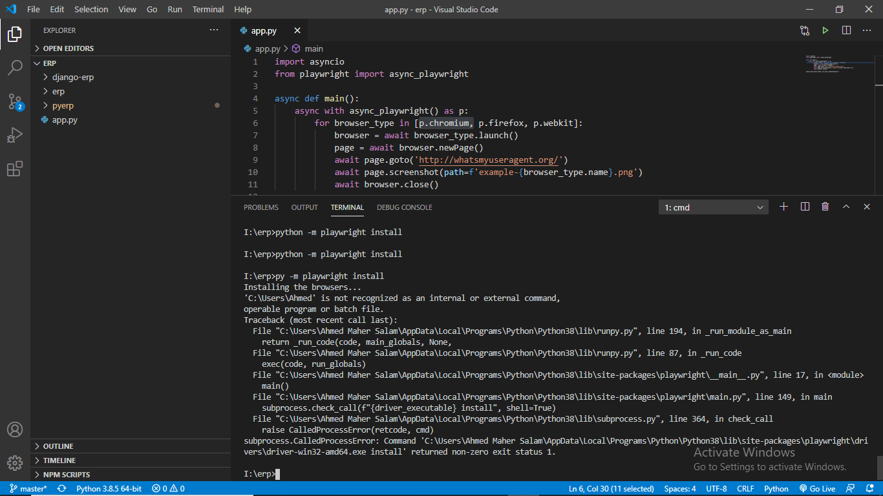Click the terminal vertical scrollbar thumb

click(879, 466)
